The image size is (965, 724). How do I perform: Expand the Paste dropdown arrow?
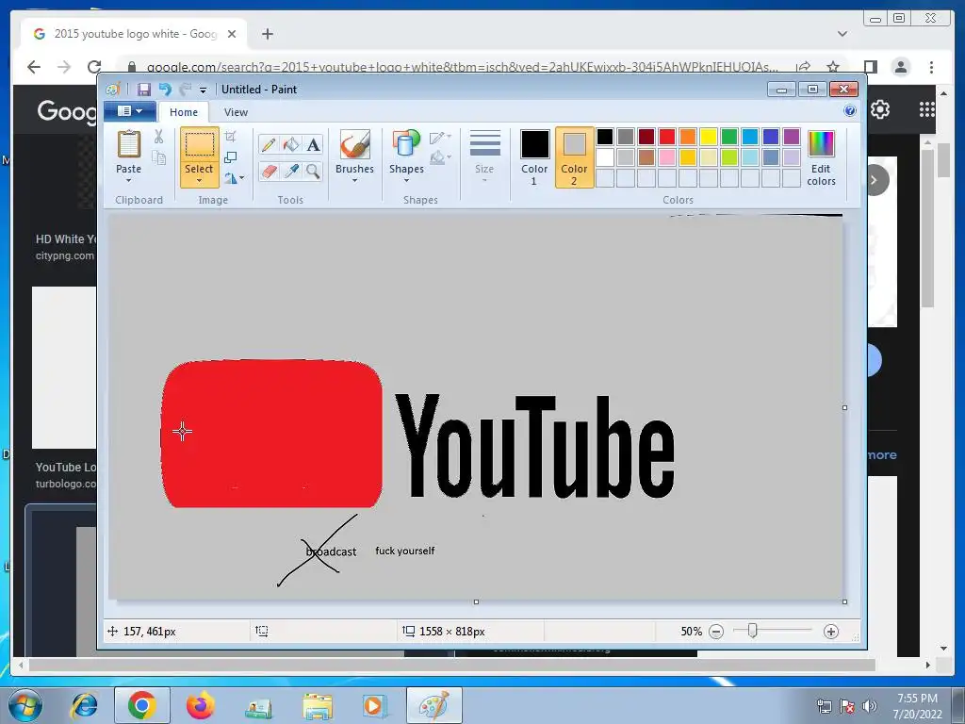(128, 180)
